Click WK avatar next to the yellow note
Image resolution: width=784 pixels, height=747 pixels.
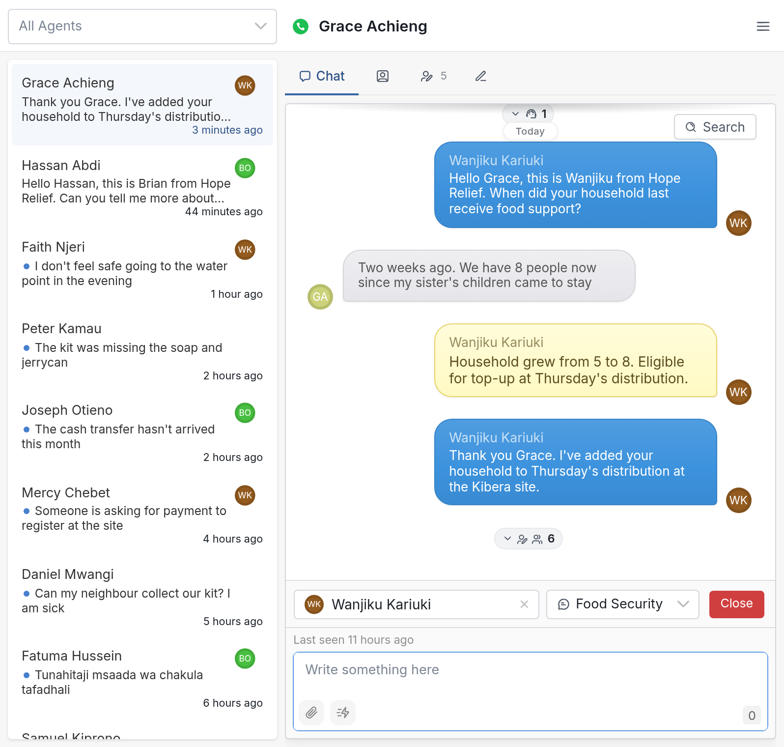pos(739,392)
